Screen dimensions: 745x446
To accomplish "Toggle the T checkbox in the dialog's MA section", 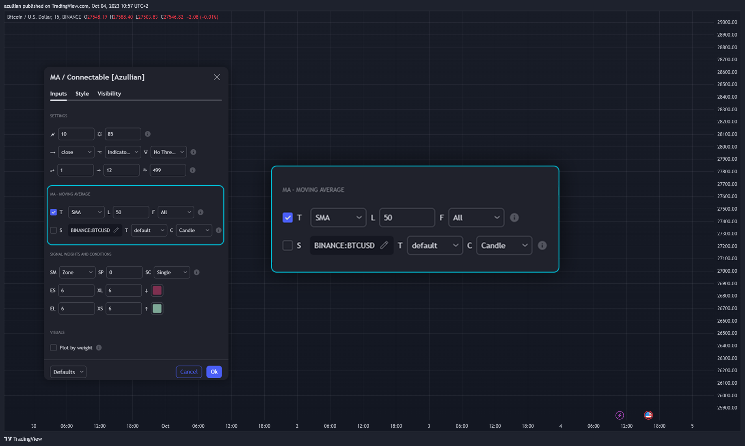I will [x=54, y=212].
